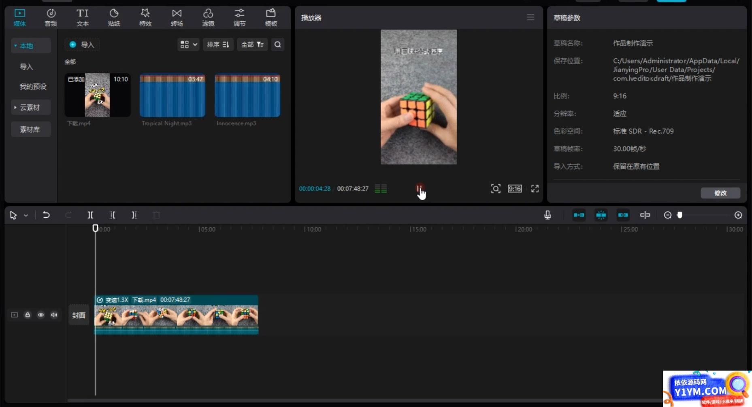Click the delete-left trim icon
This screenshot has height=407, width=752.
[112, 215]
